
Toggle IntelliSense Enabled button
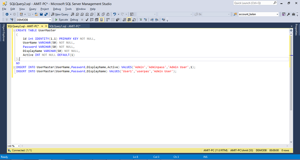(x=101, y=20)
